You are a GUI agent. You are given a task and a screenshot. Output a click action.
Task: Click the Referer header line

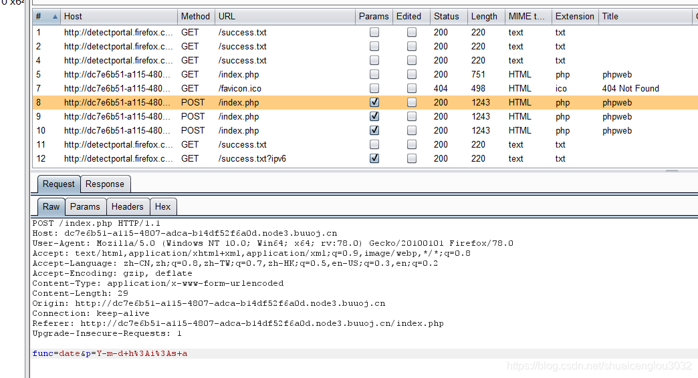(238, 323)
